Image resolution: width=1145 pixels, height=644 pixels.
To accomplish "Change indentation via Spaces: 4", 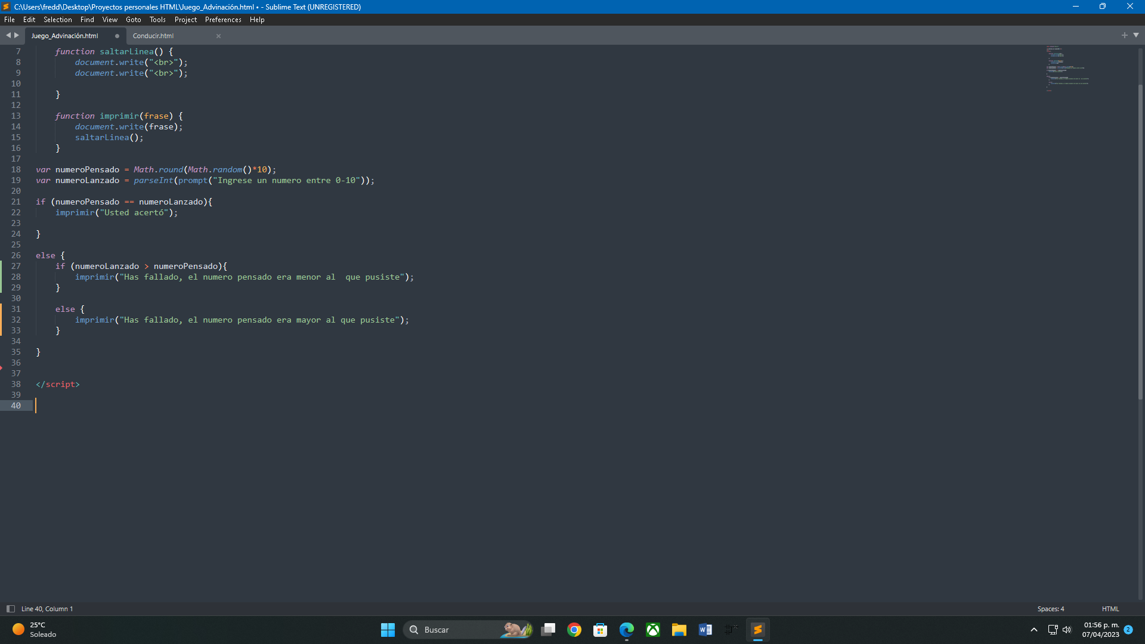I will tap(1050, 609).
